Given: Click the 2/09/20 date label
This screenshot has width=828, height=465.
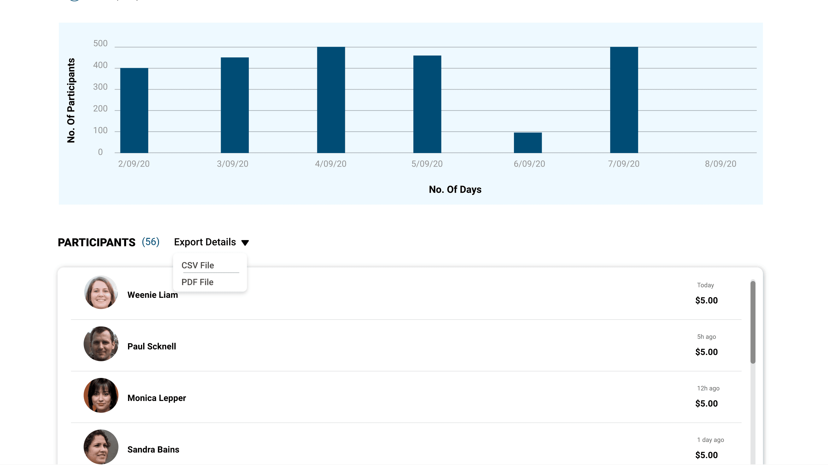Looking at the screenshot, I should pyautogui.click(x=134, y=164).
